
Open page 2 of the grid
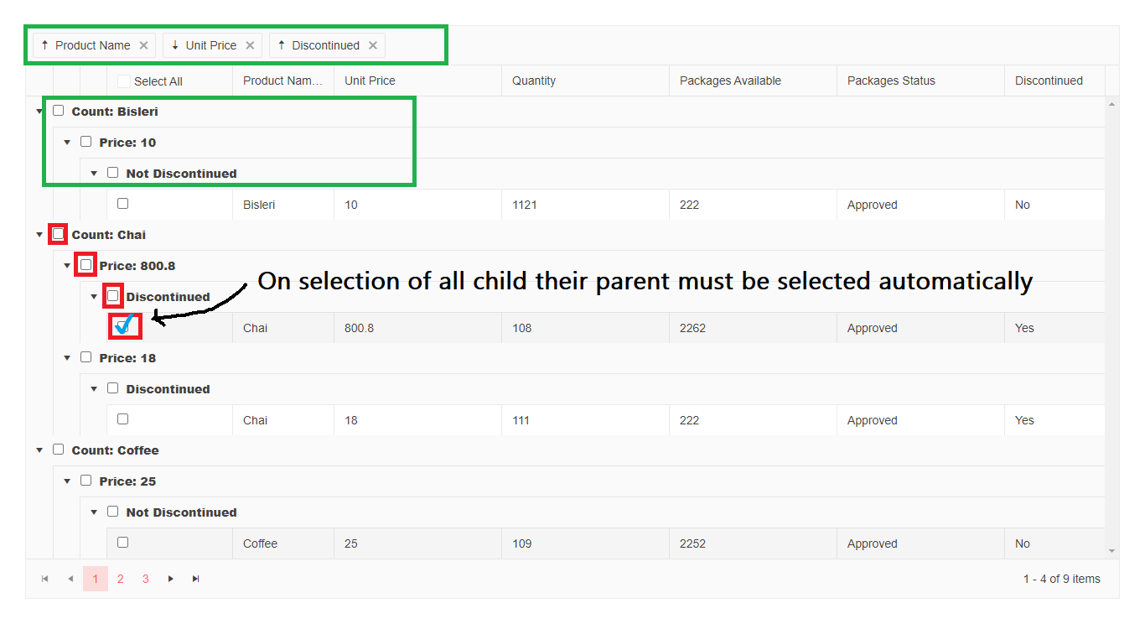pyautogui.click(x=121, y=579)
